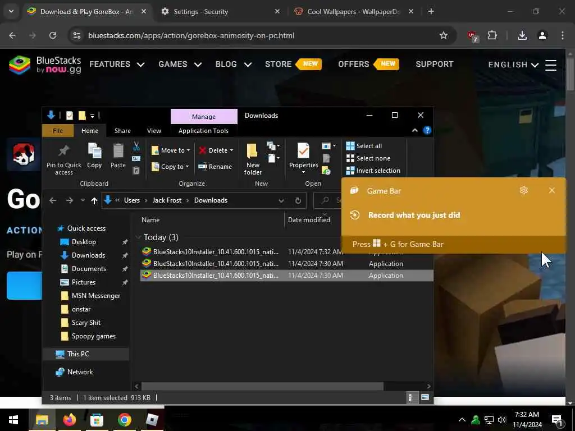Go back in the Explorer window

pyautogui.click(x=53, y=200)
